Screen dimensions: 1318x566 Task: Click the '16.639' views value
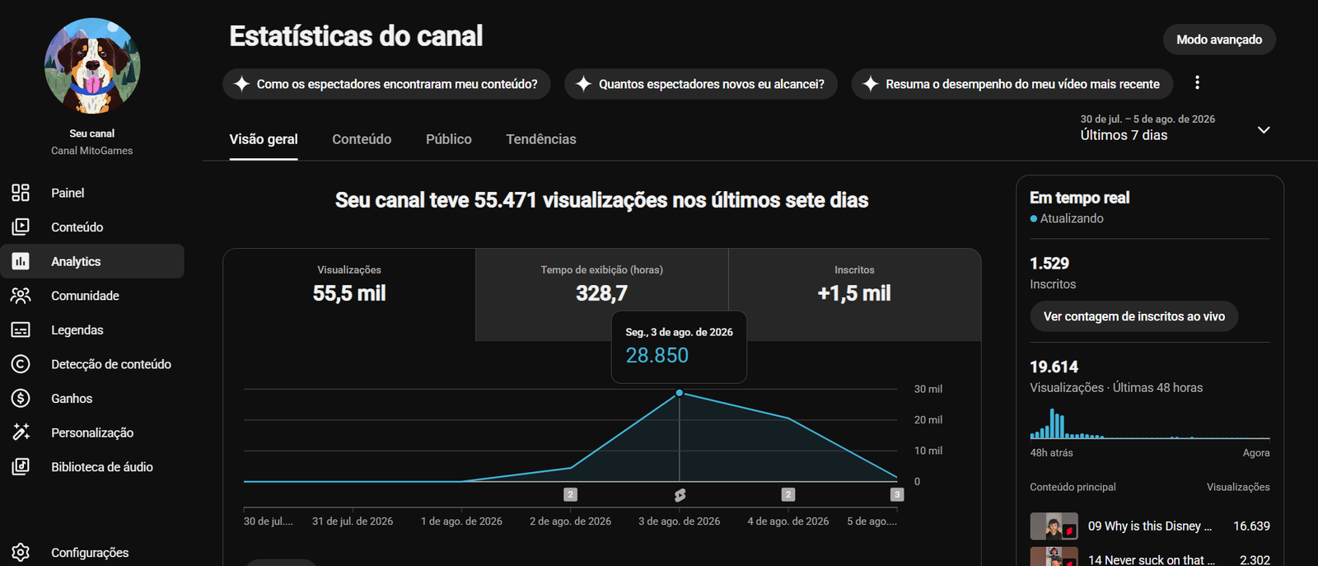click(x=1251, y=526)
